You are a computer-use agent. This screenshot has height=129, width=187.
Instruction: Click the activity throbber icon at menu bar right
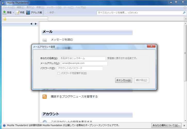point(185,8)
